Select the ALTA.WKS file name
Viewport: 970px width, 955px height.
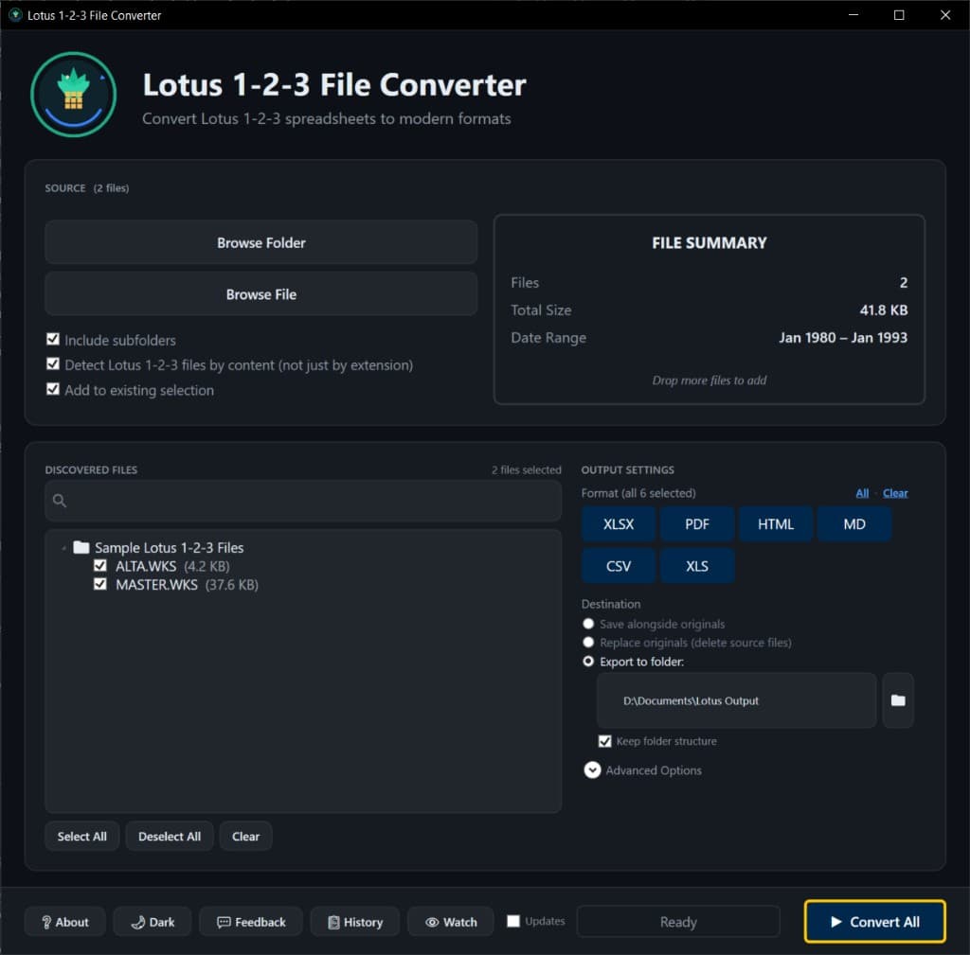(x=146, y=566)
